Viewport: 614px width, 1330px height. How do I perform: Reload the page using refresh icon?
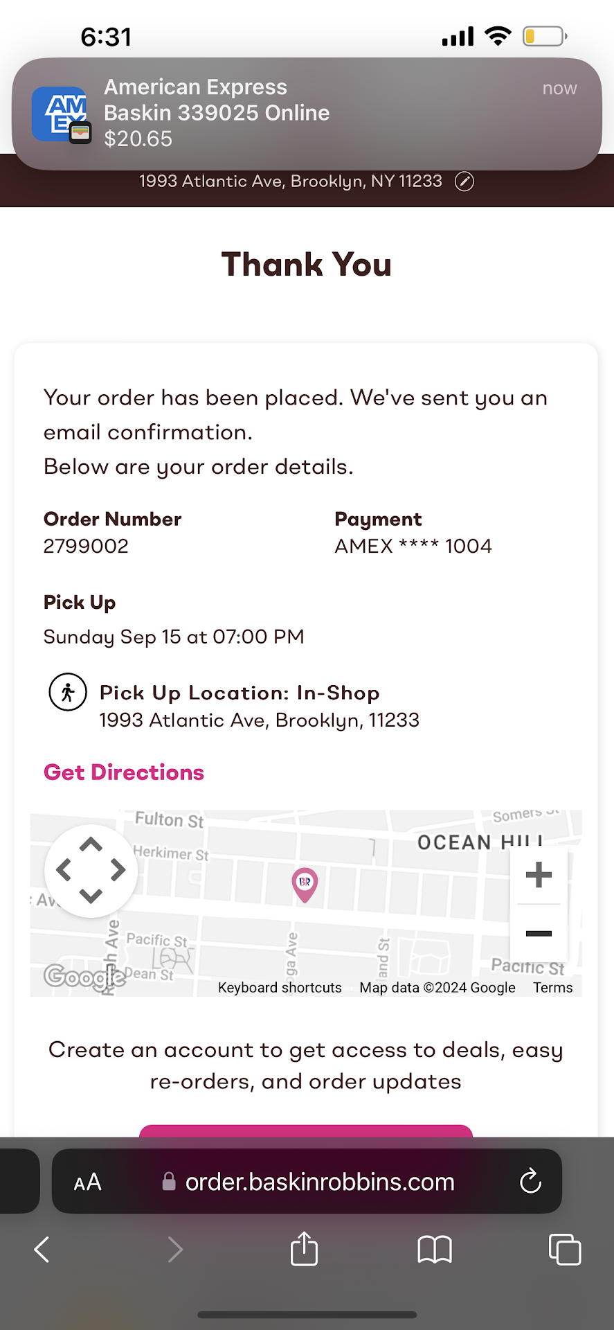click(x=530, y=1181)
